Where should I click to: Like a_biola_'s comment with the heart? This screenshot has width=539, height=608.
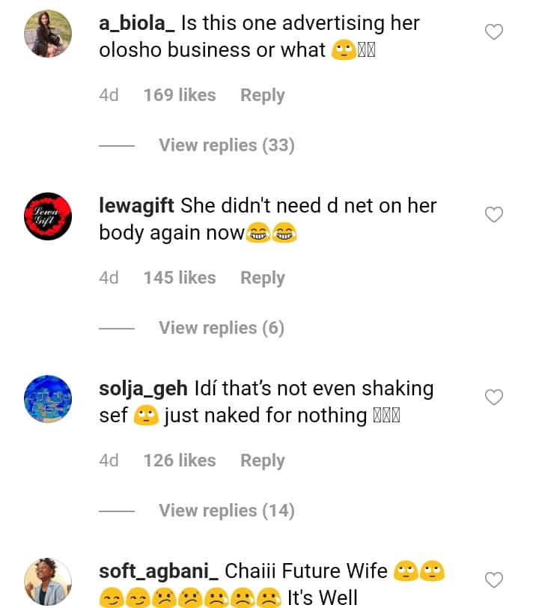point(494,32)
